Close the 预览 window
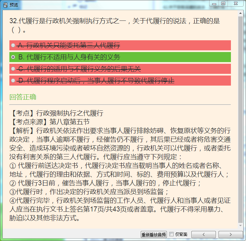This screenshot has width=246, height=241. click(236, 3)
